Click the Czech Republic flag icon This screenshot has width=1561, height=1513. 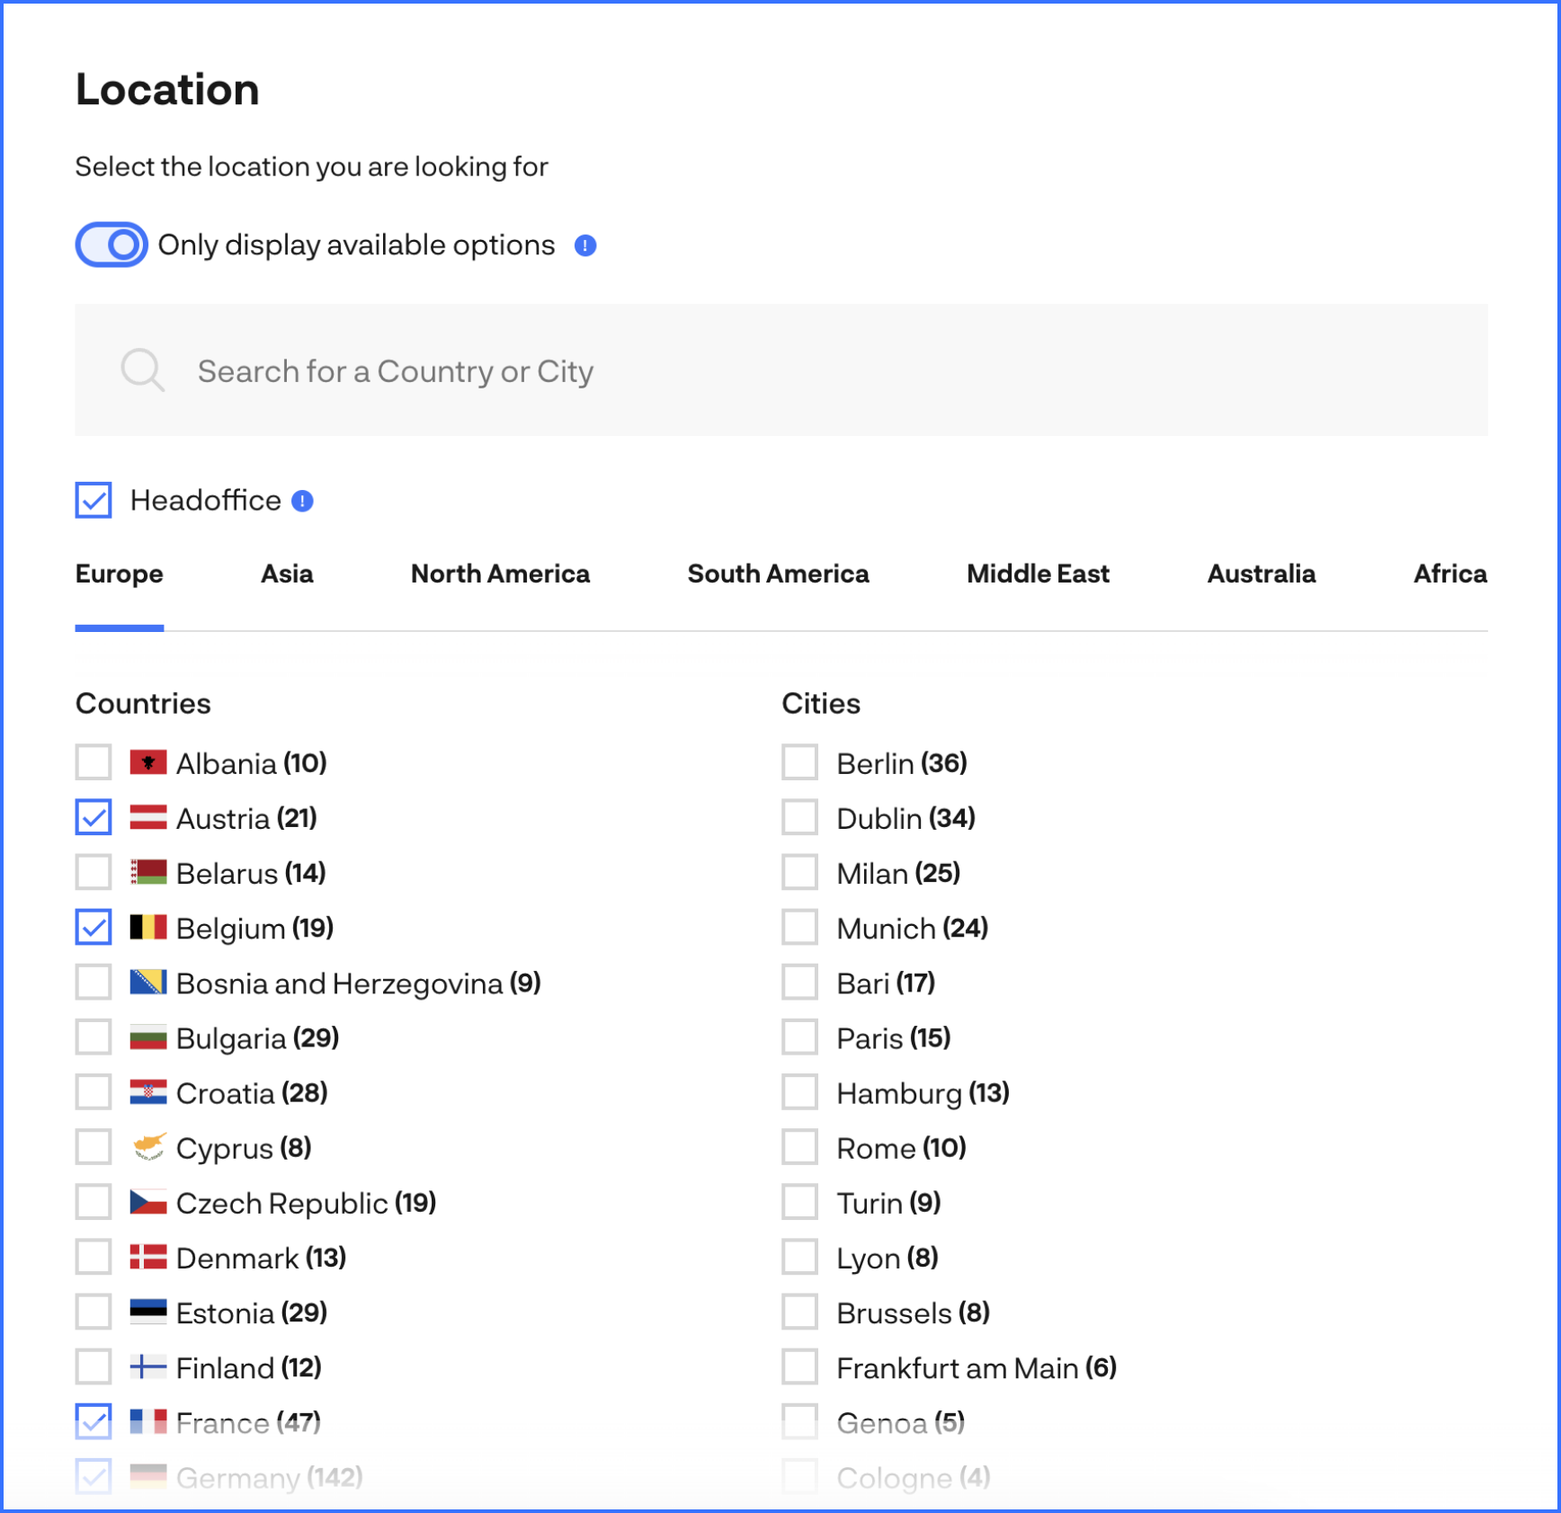[x=148, y=1202]
